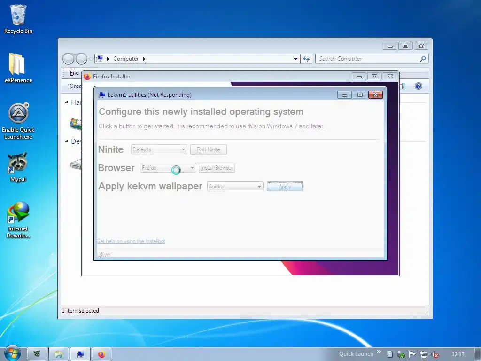Select the removable drive icon in Explorer
The image size is (481, 361).
[76, 164]
